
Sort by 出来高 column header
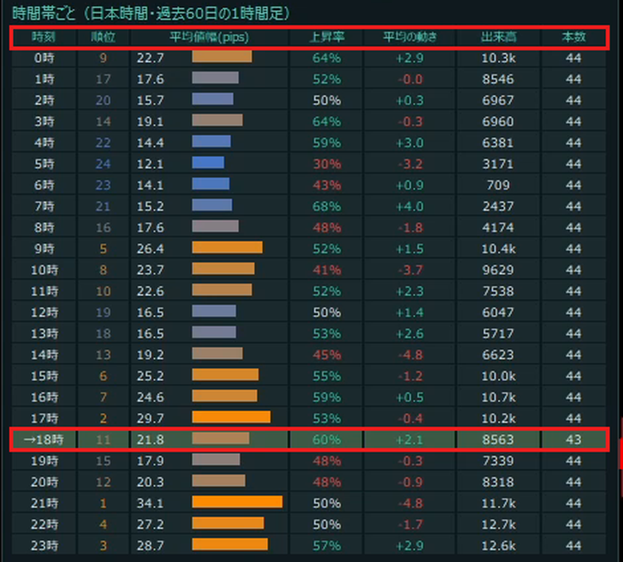click(x=498, y=37)
